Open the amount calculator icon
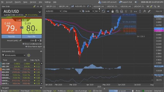 click(41, 40)
